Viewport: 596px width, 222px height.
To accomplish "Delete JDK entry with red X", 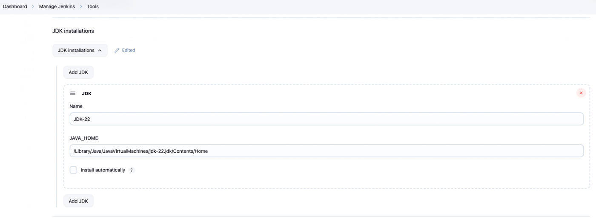I will (x=581, y=93).
